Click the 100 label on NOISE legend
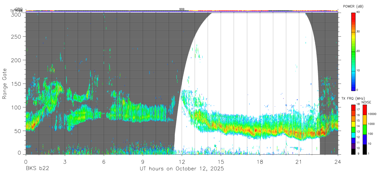This screenshot has height=175, width=380. tap(371, 134)
